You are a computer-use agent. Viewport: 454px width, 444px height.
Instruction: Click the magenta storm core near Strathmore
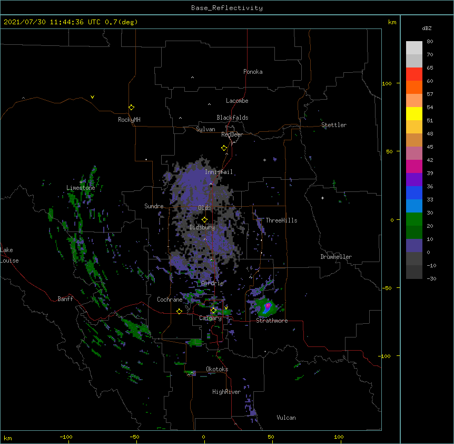pyautogui.click(x=268, y=305)
